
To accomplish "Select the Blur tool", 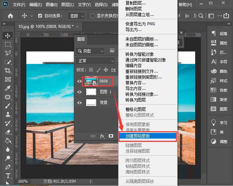I will (7, 149).
